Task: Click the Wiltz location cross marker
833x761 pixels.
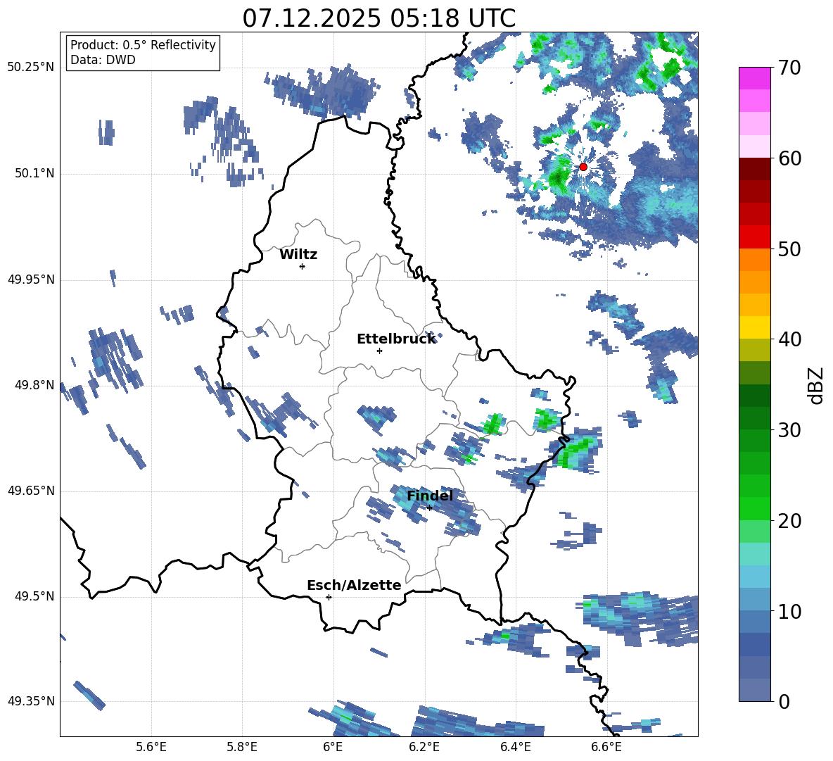Action: [x=303, y=266]
